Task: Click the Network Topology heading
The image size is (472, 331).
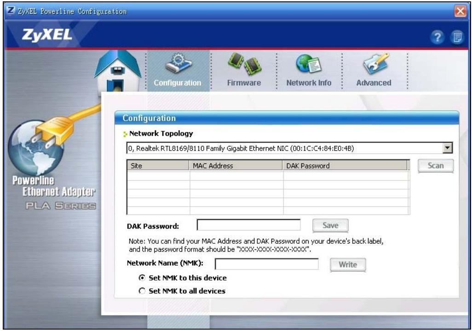Action: (x=161, y=133)
